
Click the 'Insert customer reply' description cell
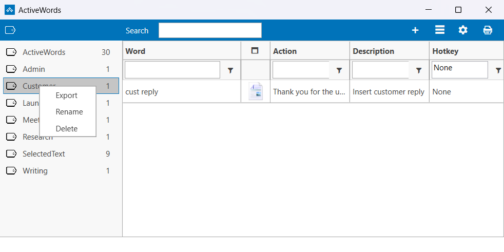pyautogui.click(x=390, y=91)
